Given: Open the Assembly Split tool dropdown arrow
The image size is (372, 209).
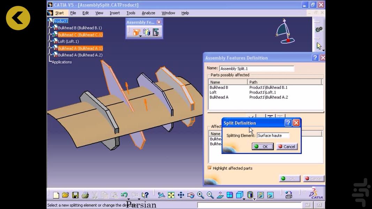Looking at the screenshot, I should pos(141,36).
